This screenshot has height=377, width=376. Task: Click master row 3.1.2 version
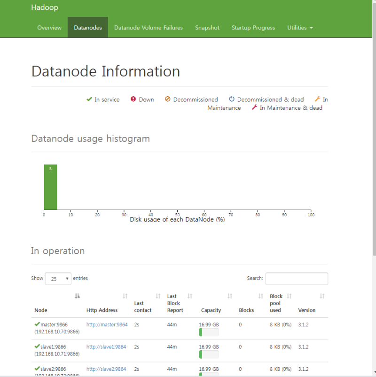[303, 324]
